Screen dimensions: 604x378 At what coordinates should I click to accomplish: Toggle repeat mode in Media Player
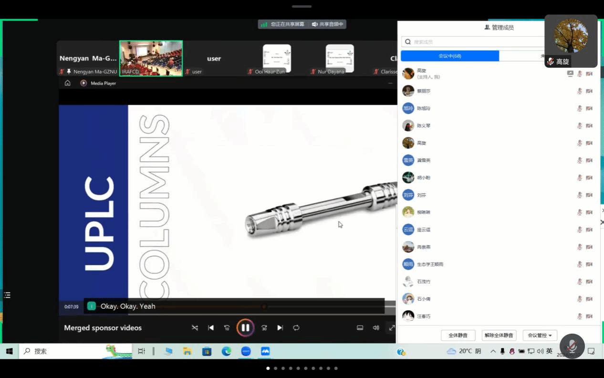click(296, 328)
